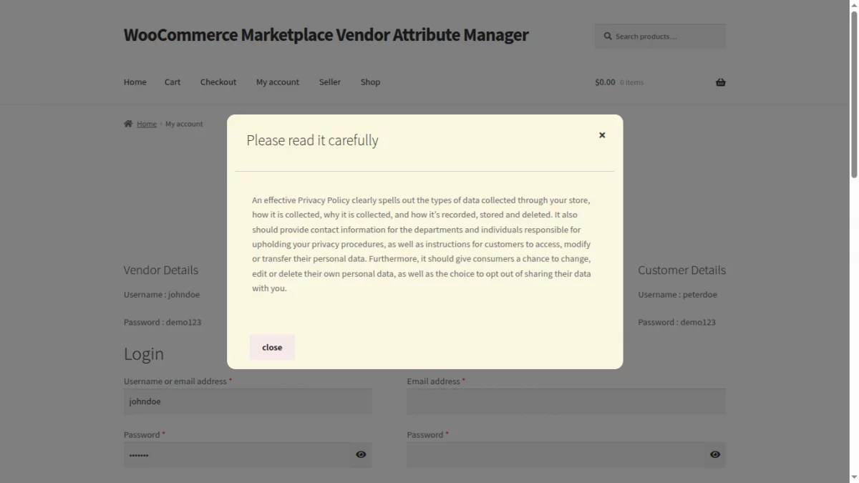Open the Seller menu item
This screenshot has width=859, height=483.
click(329, 82)
